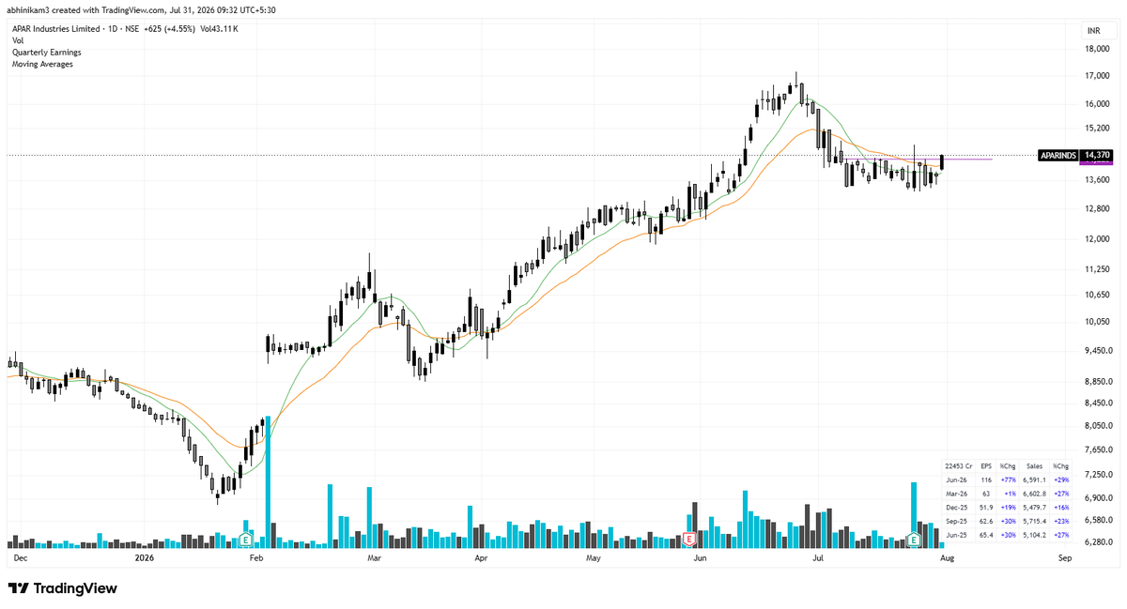1127x609 pixels.
Task: Click the 7,650.0 price axis label
Action: [1099, 450]
